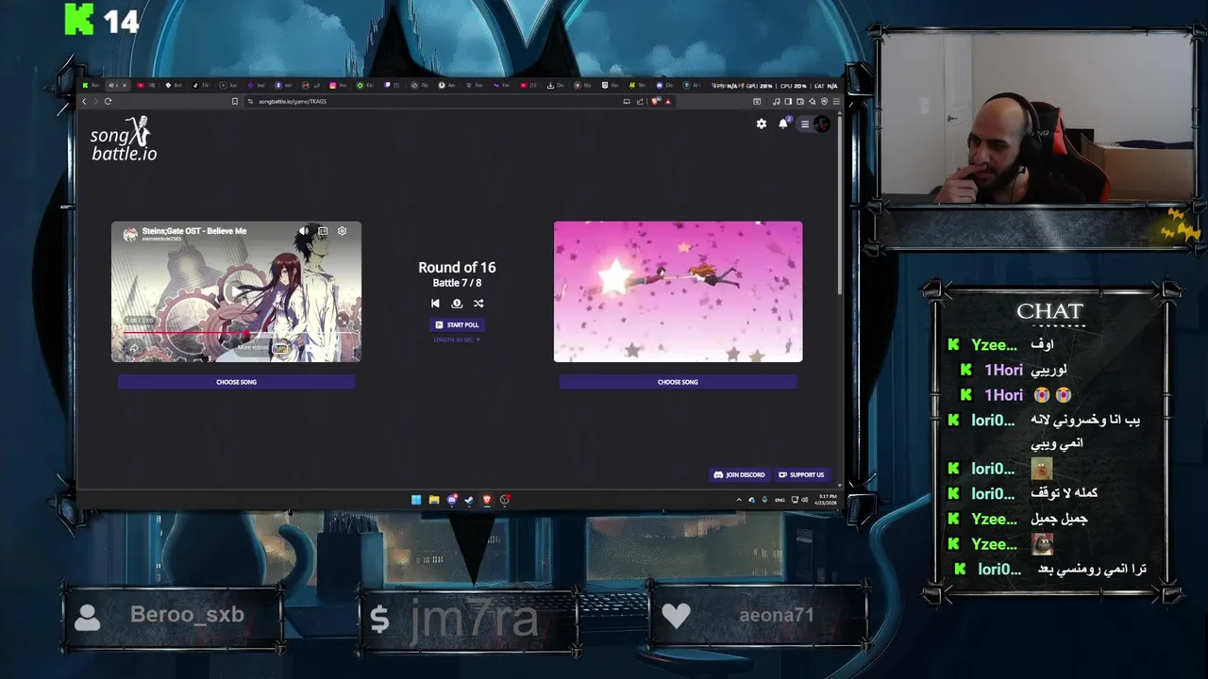Play the Steins;Gate OST video
This screenshot has height=679, width=1208.
click(236, 291)
